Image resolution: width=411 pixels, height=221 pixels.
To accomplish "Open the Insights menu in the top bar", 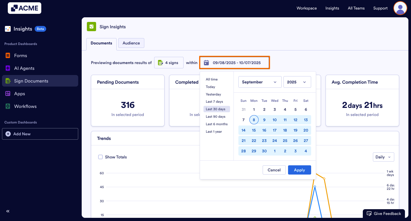I will (332, 8).
